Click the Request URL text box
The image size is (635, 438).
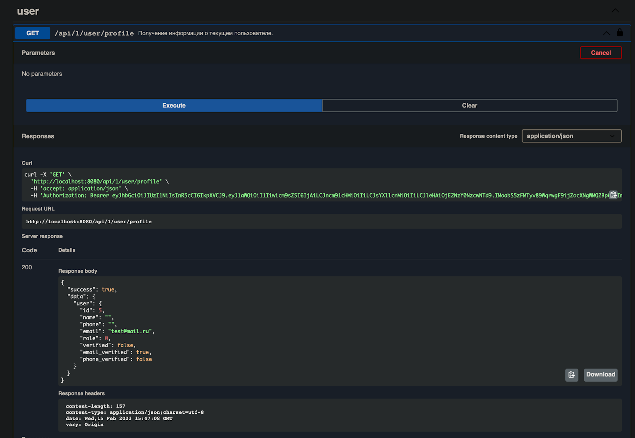pos(321,221)
